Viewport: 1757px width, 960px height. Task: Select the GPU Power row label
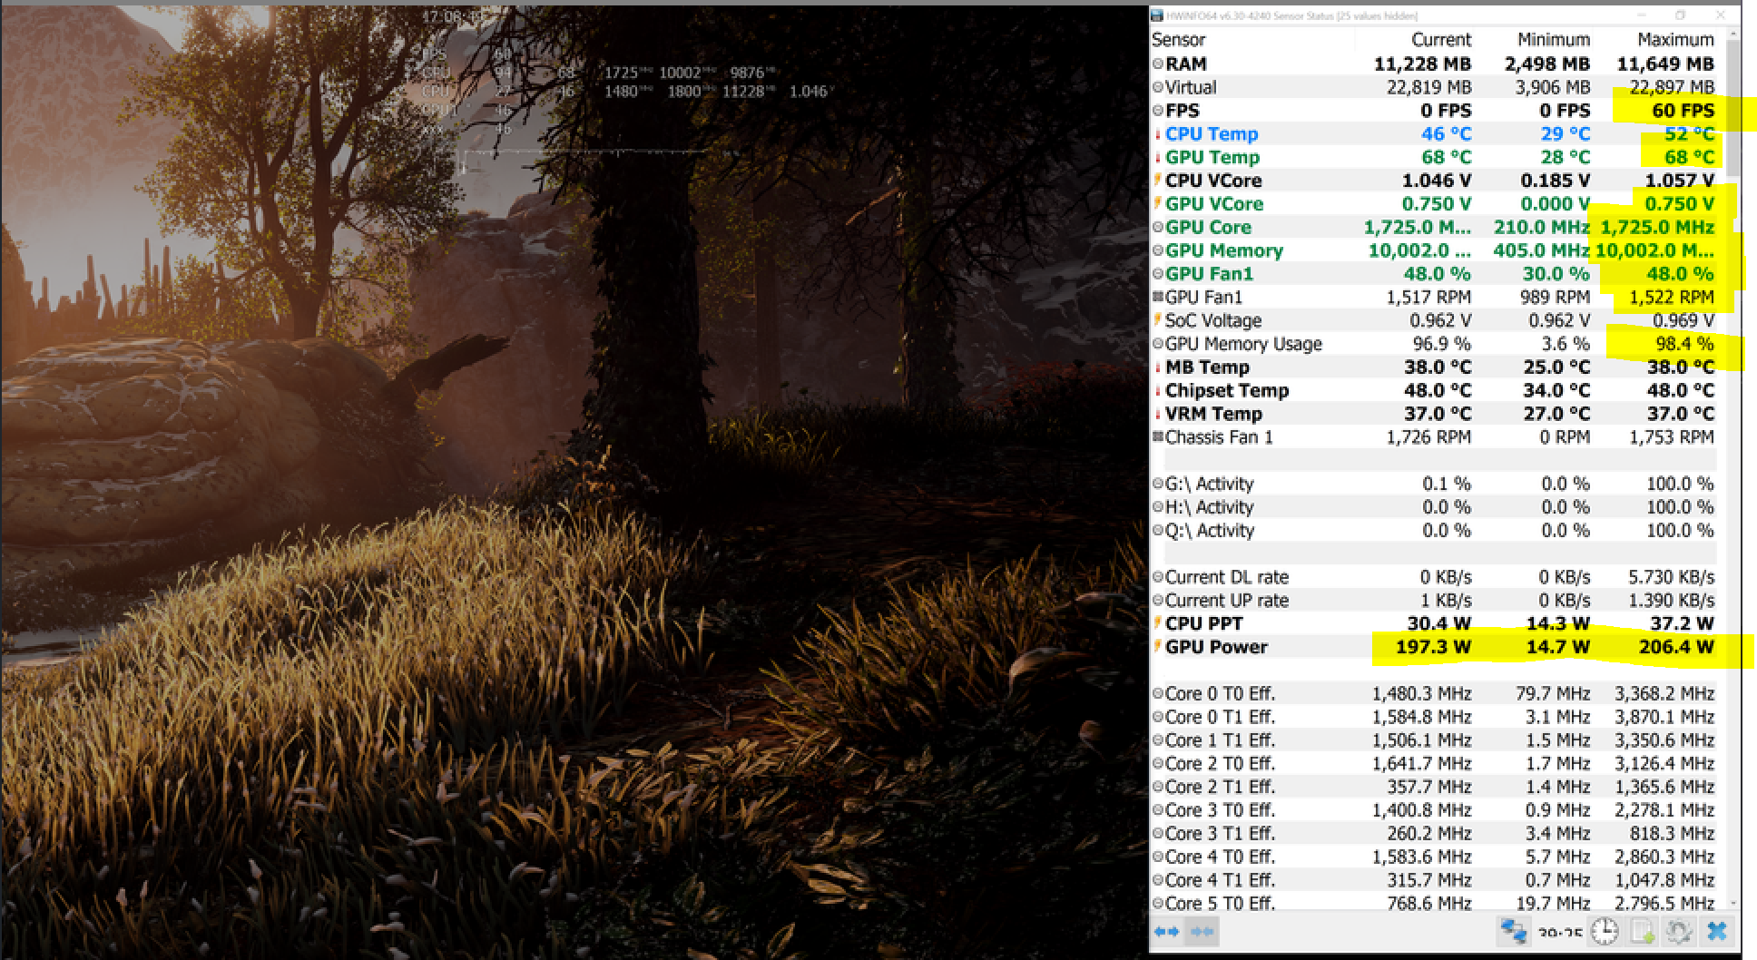pos(1216,647)
